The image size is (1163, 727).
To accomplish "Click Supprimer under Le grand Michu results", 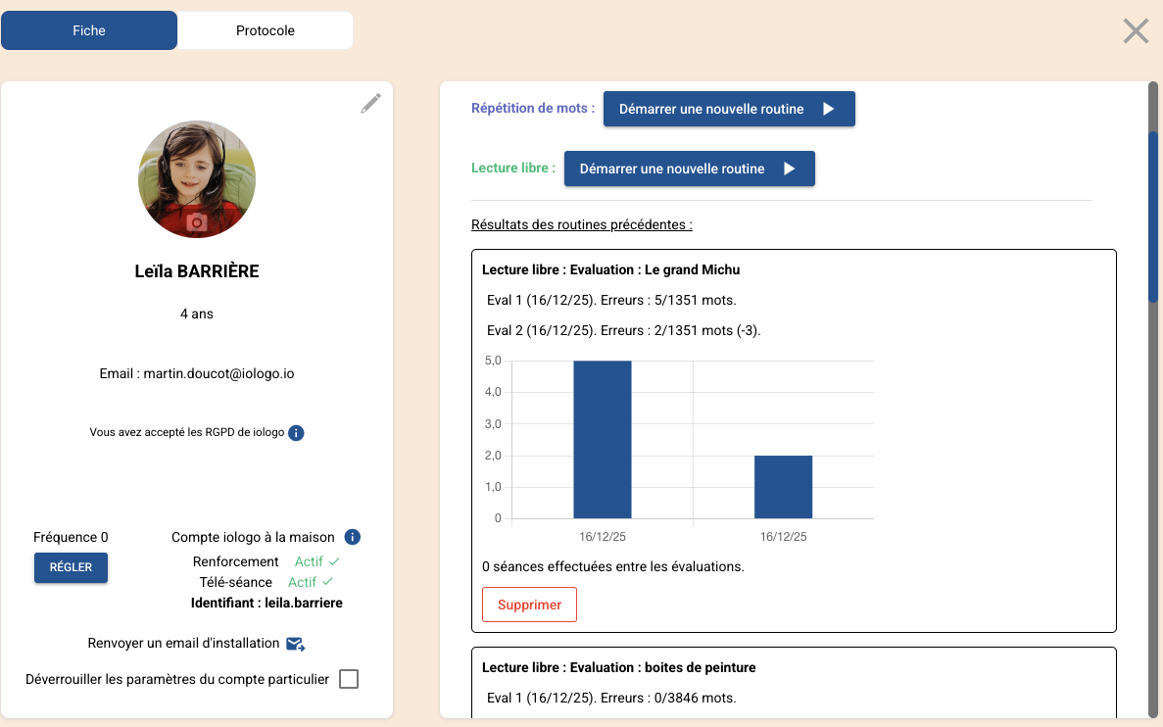I will pos(529,605).
